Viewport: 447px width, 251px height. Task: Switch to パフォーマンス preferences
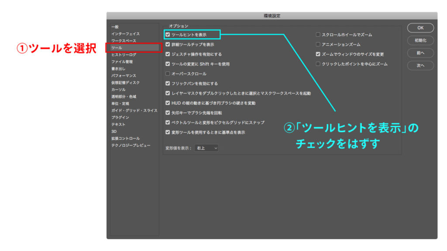tap(124, 76)
